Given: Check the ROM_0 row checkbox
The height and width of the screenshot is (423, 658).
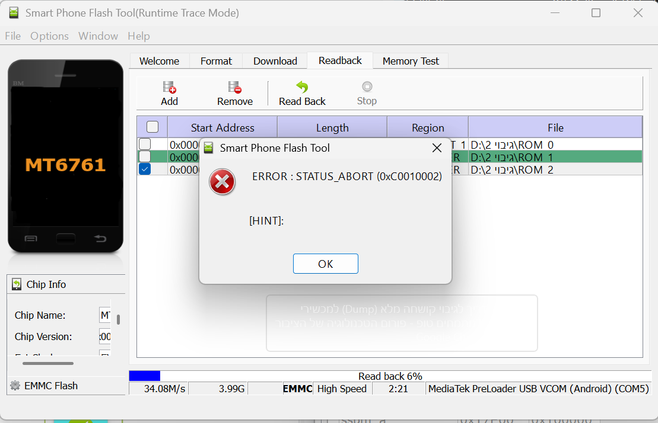Looking at the screenshot, I should pos(145,144).
